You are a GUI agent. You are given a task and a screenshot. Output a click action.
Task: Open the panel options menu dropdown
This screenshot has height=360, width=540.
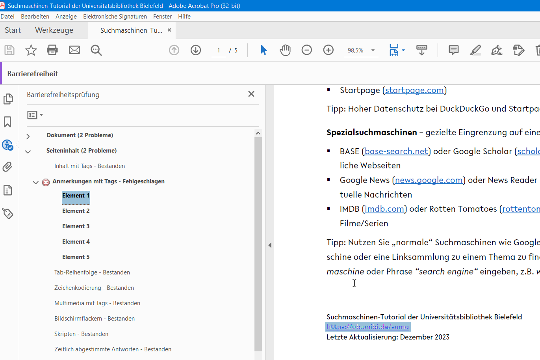[35, 115]
